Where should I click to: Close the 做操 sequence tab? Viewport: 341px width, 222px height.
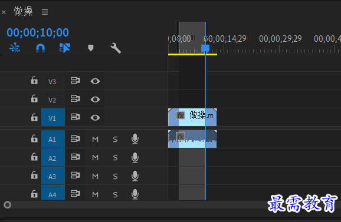point(4,12)
